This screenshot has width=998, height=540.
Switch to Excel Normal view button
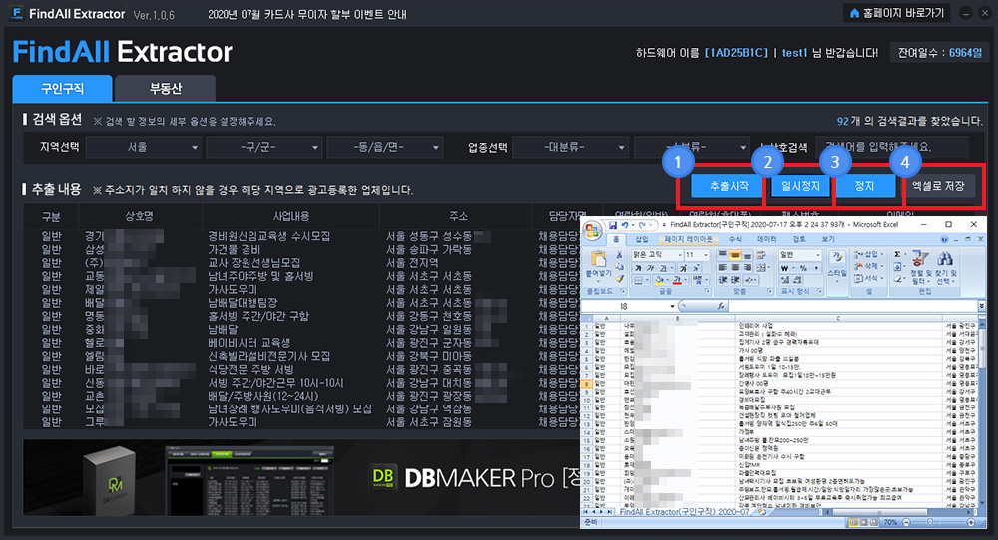[x=853, y=522]
